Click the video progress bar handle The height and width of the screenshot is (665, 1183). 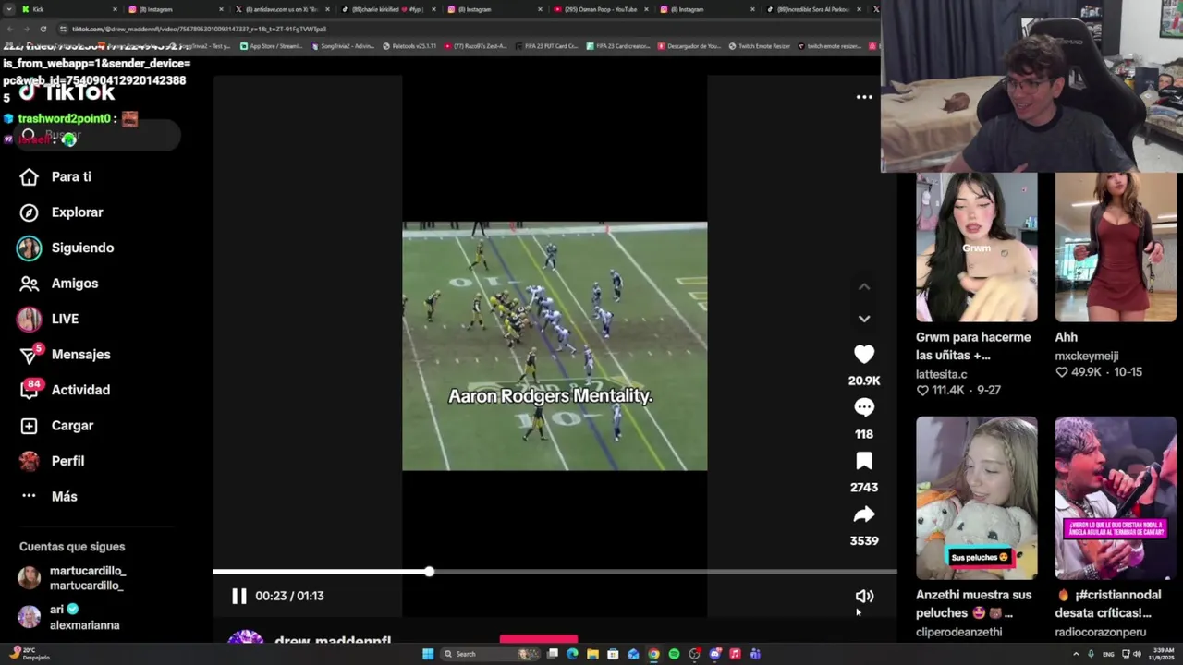pyautogui.click(x=430, y=573)
